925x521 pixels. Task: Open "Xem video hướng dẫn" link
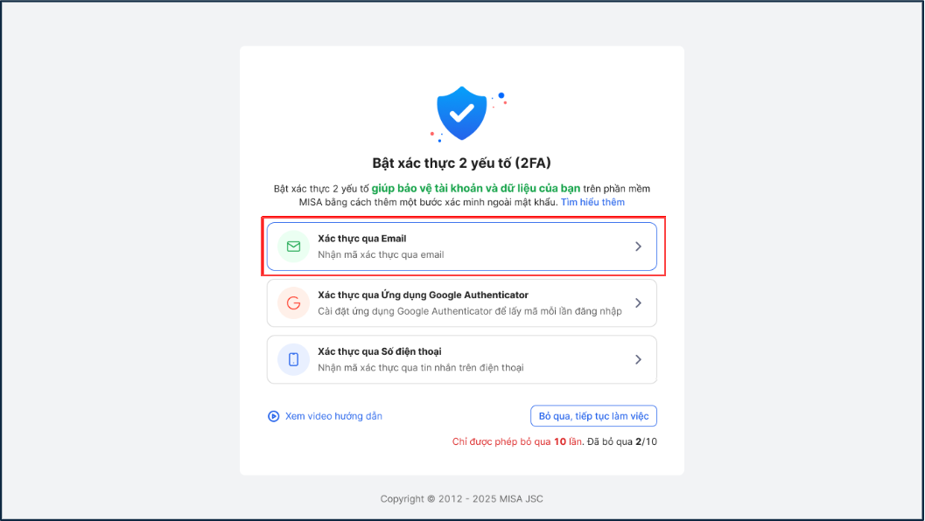(x=333, y=416)
